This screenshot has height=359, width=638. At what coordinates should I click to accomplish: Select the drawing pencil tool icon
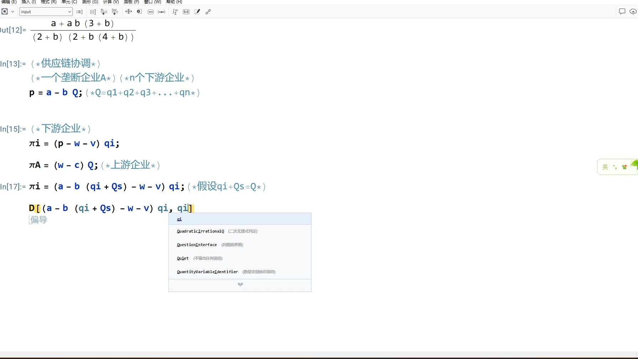(x=197, y=12)
